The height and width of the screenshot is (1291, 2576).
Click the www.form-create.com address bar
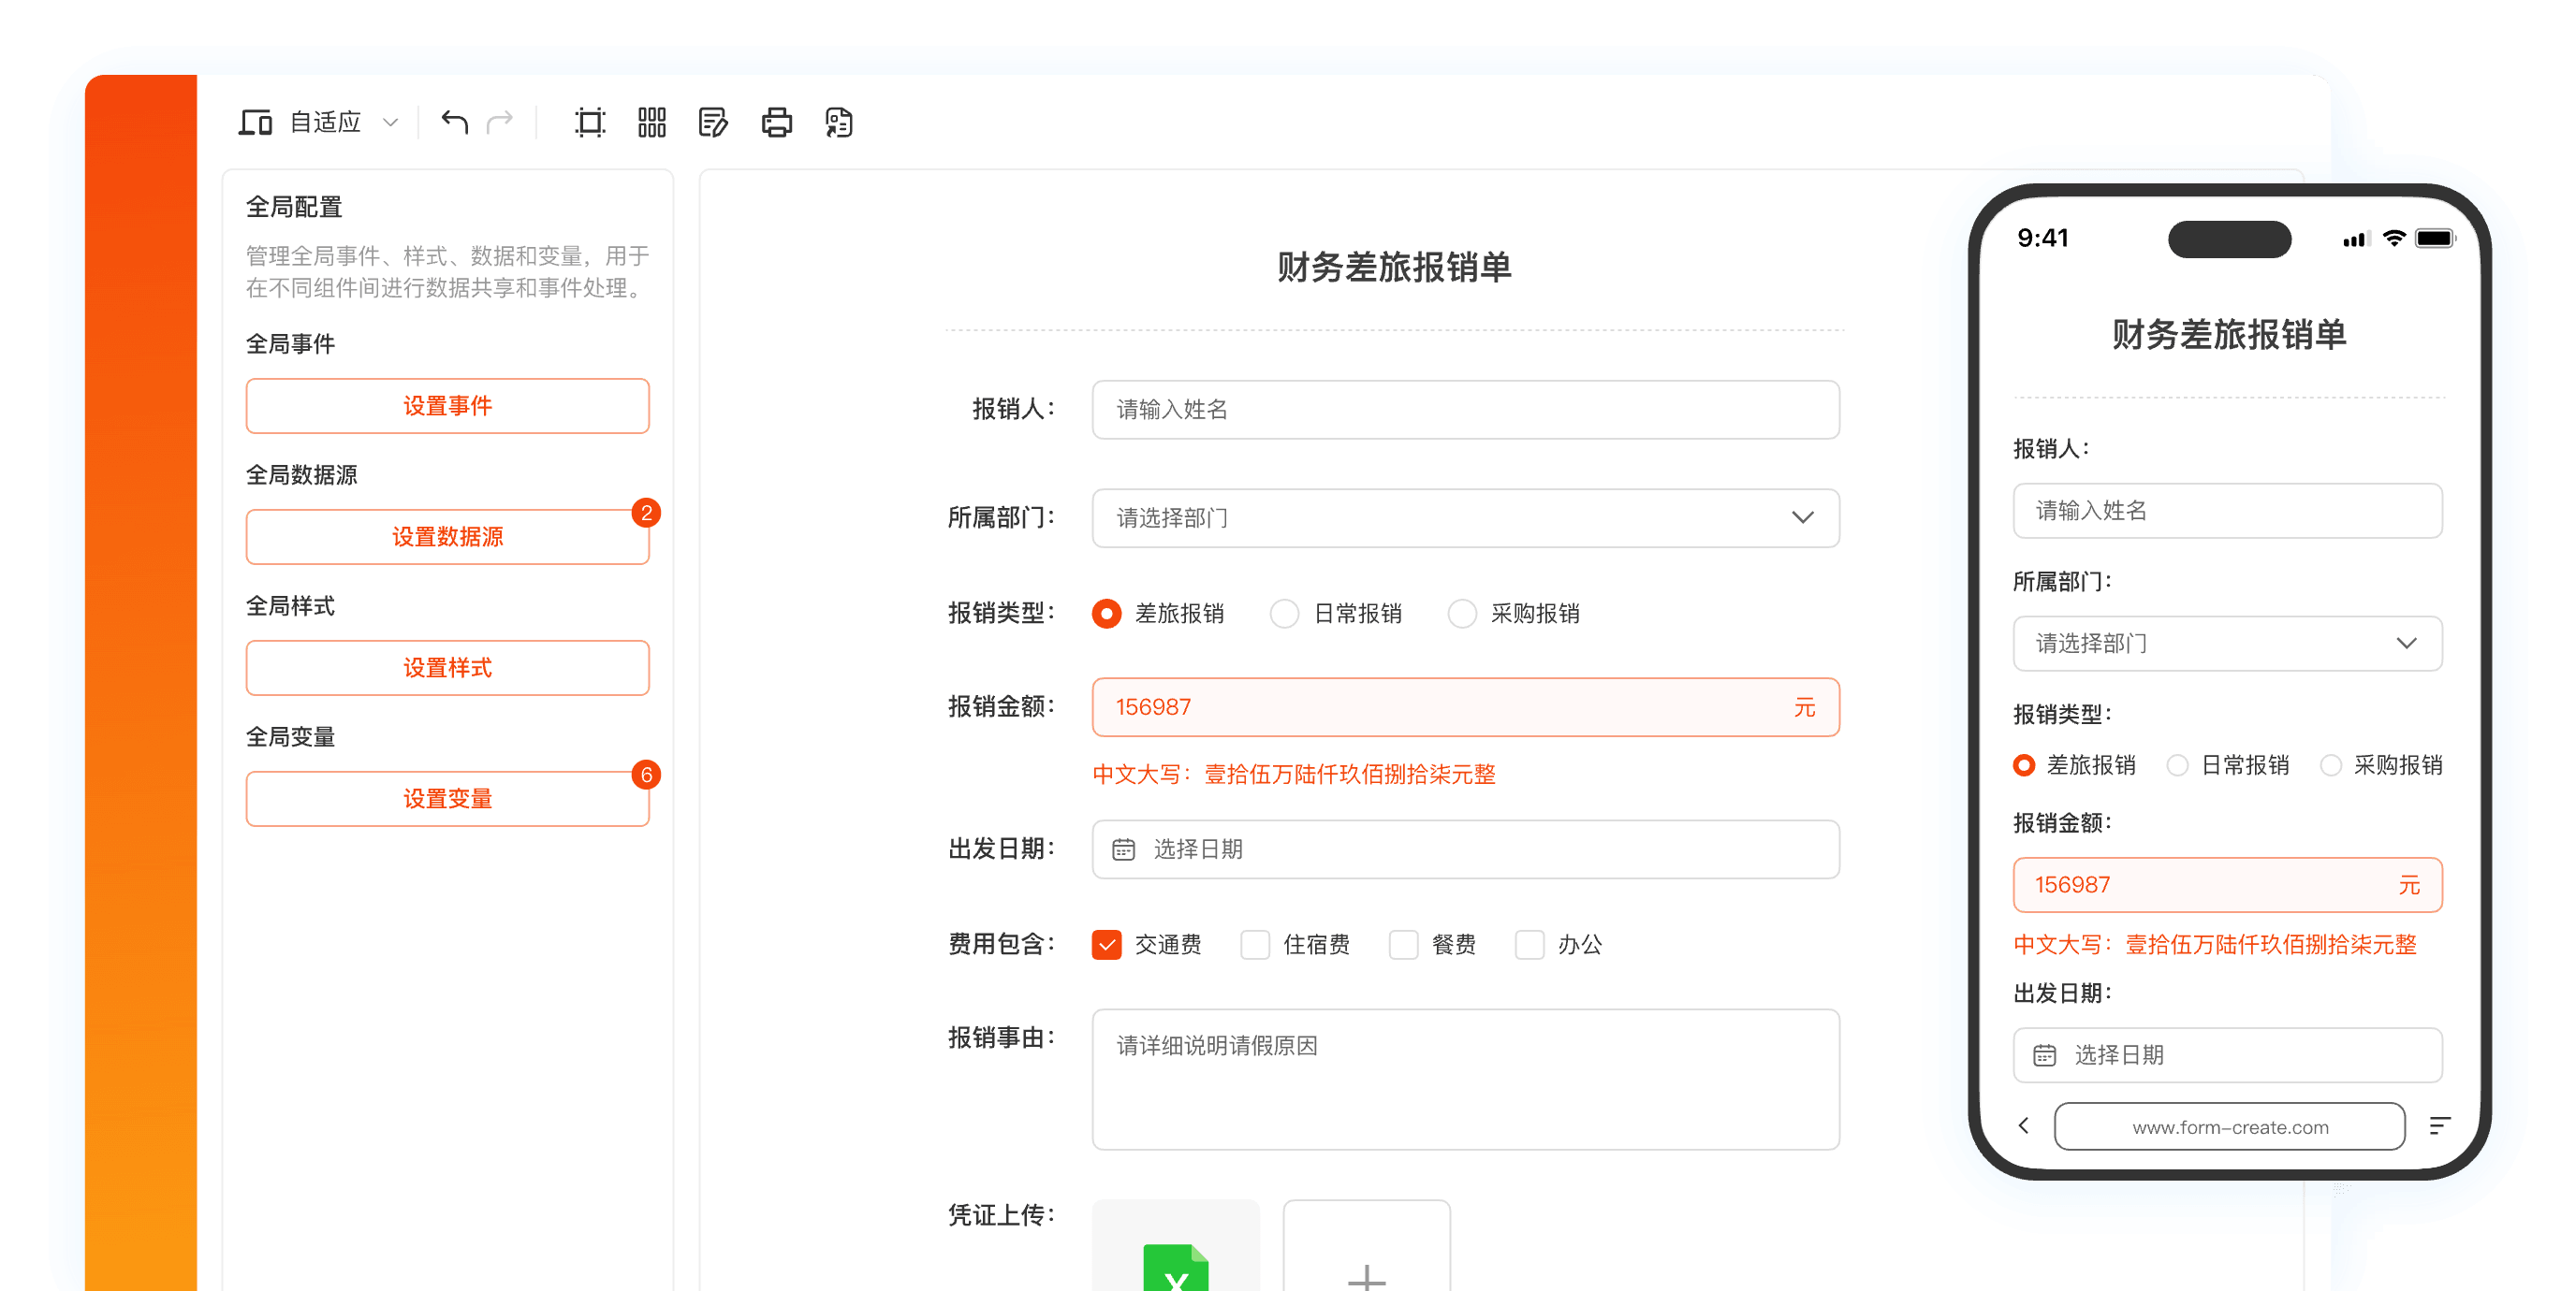coord(2229,1127)
